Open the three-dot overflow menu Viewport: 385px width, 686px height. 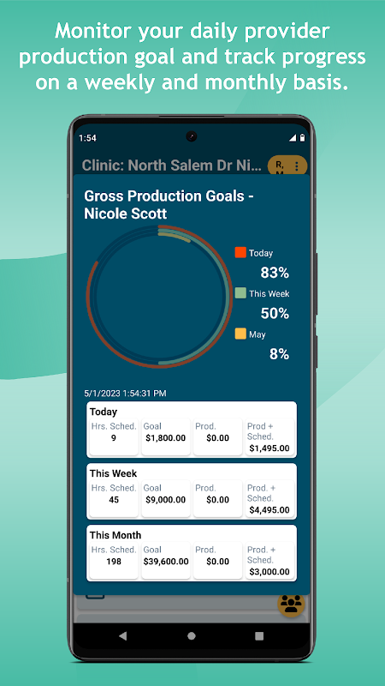(x=297, y=166)
